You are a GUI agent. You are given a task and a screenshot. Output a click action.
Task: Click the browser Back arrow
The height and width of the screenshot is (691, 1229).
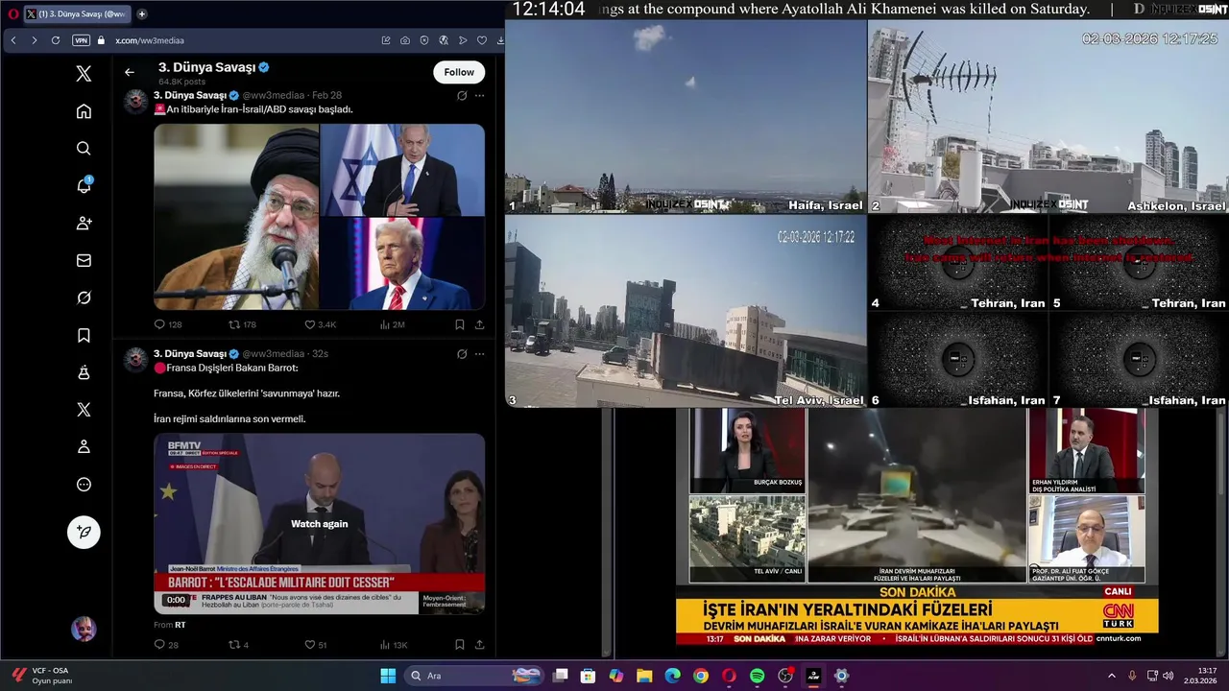click(x=13, y=40)
